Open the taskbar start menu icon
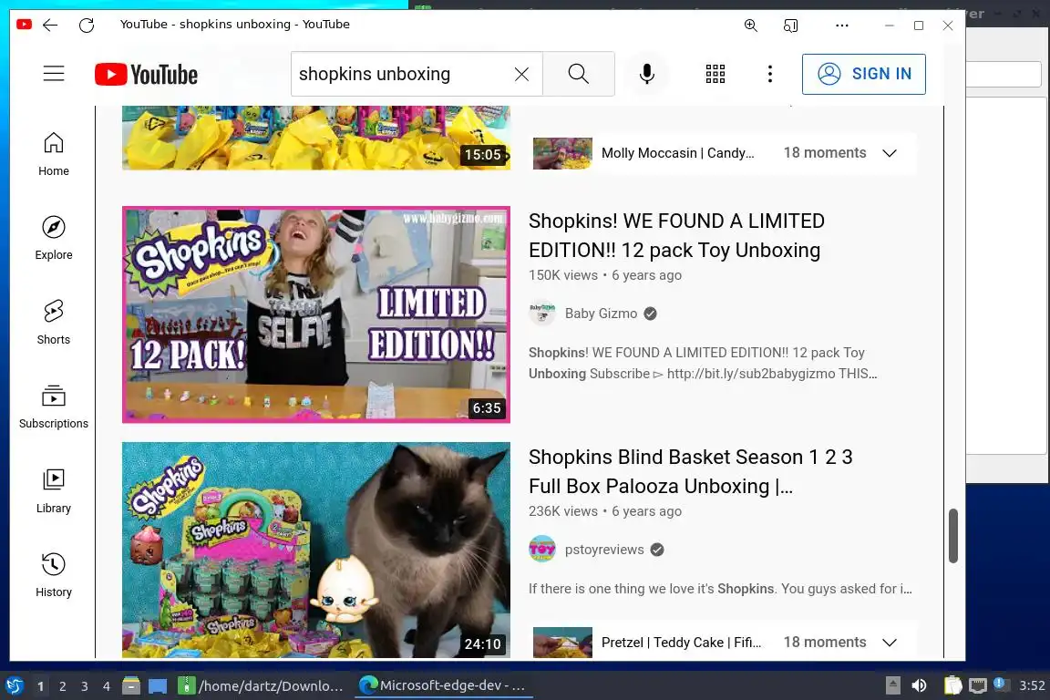1050x700 pixels. (x=14, y=686)
